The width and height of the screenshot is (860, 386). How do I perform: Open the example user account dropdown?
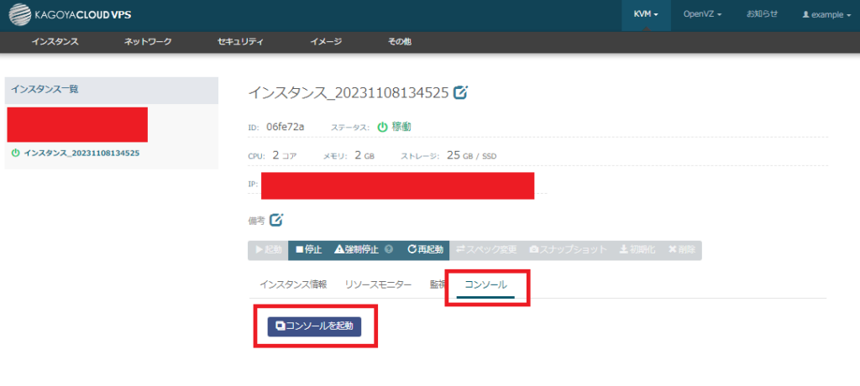[x=826, y=14]
